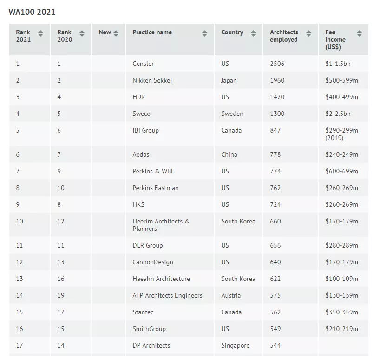Click the $100-109m fee income cell
387x356 pixels.
(x=343, y=279)
